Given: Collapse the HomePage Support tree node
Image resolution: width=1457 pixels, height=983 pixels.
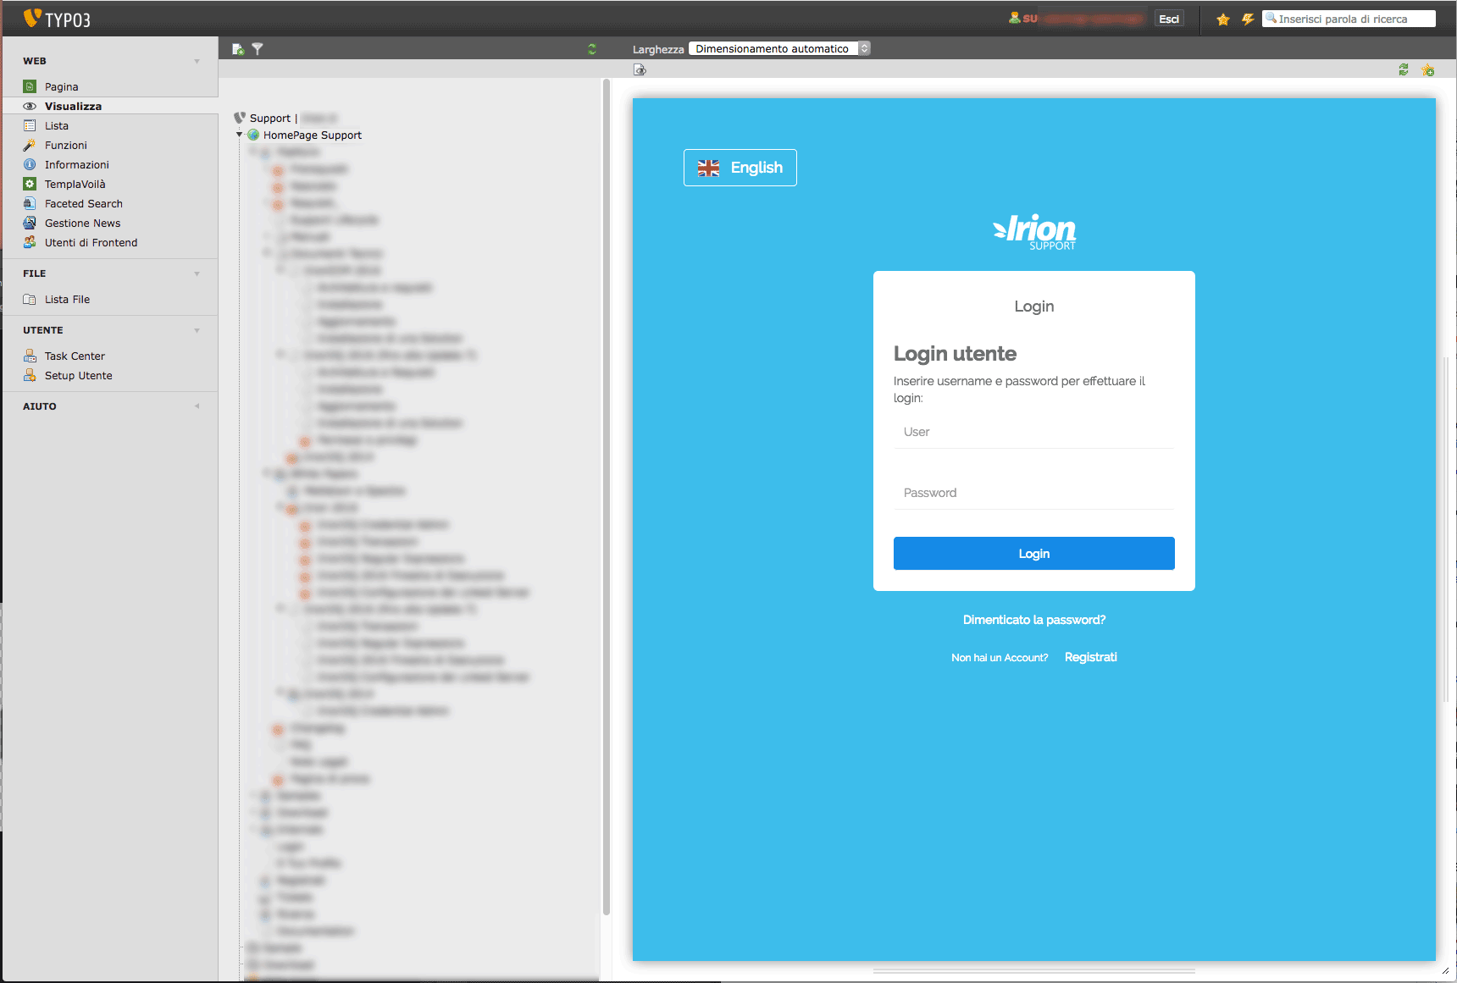Looking at the screenshot, I should pos(239,135).
